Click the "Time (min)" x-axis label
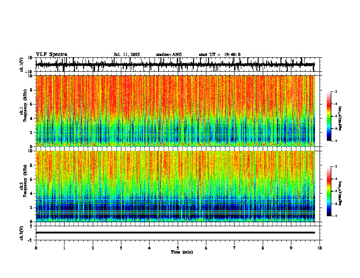 click(x=182, y=252)
